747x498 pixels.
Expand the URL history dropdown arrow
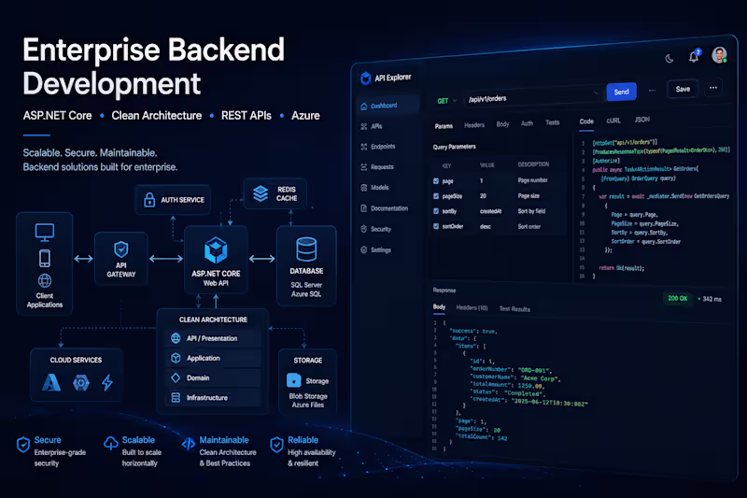(x=596, y=93)
